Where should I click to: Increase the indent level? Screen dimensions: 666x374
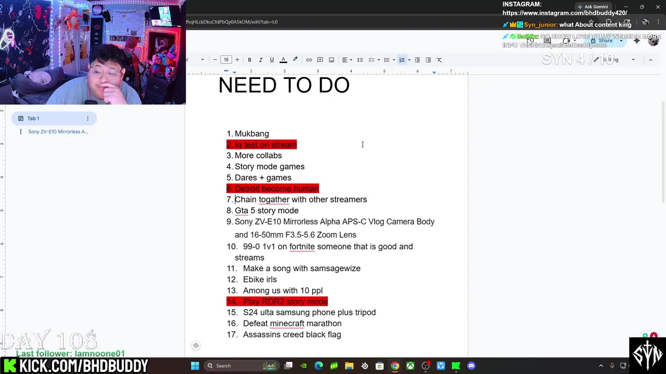coord(428,60)
